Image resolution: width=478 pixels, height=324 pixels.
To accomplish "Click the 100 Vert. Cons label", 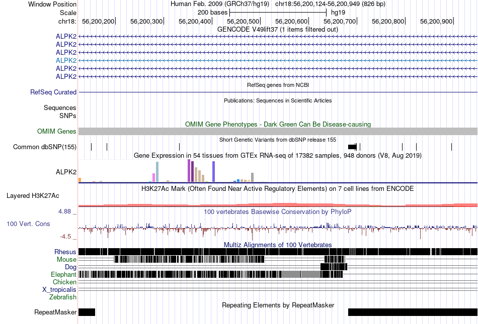I will pyautogui.click(x=28, y=224).
